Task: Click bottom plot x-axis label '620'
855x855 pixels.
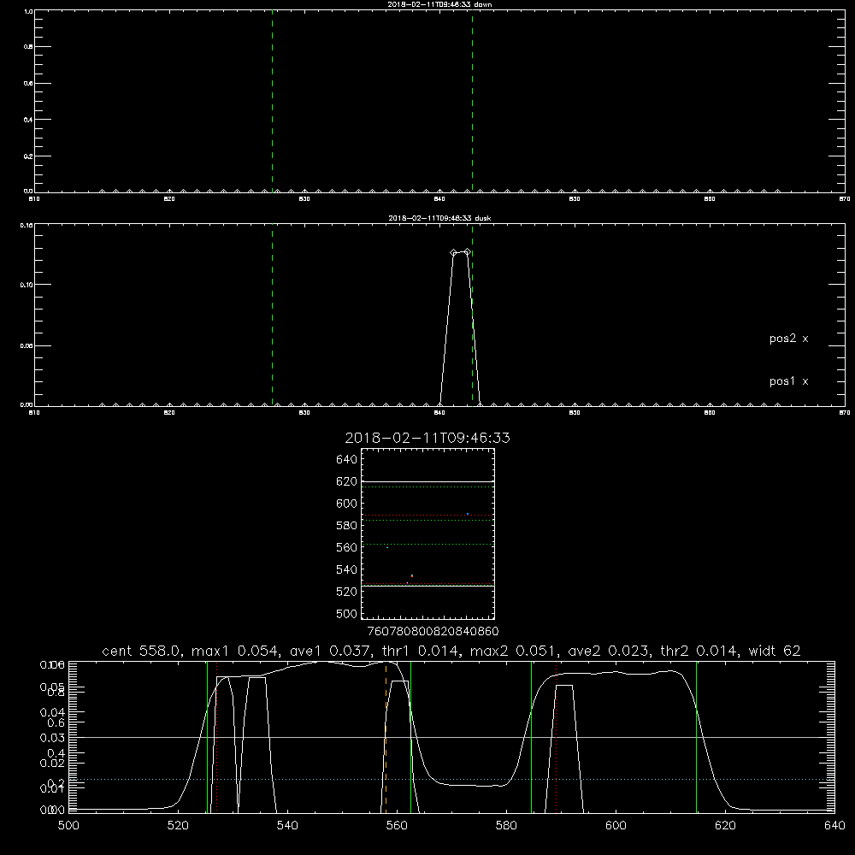Action: (725, 826)
